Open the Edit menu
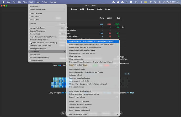The width and height of the screenshot is (181, 117). click(19, 2)
